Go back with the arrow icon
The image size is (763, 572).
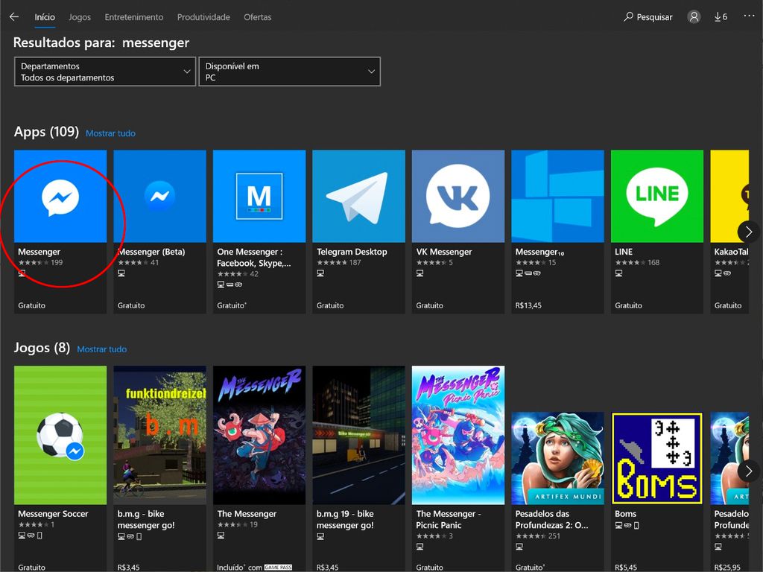[x=14, y=17]
